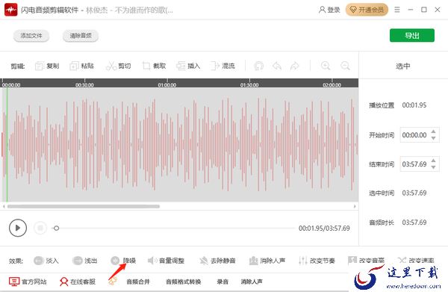The height and width of the screenshot is (292, 448).
Task: Zoom in on the waveform
Action: coord(326,66)
